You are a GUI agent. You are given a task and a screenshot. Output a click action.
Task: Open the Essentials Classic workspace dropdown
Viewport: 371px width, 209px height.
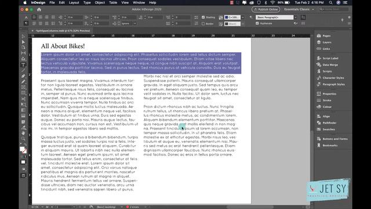tap(299, 9)
